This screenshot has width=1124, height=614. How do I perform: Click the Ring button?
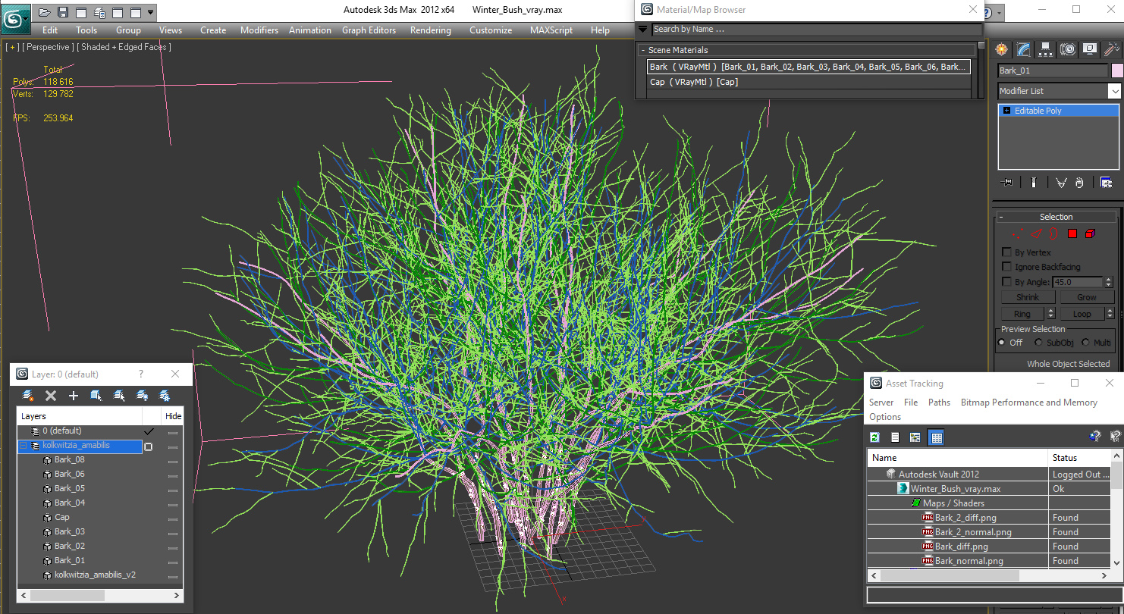tap(1022, 314)
